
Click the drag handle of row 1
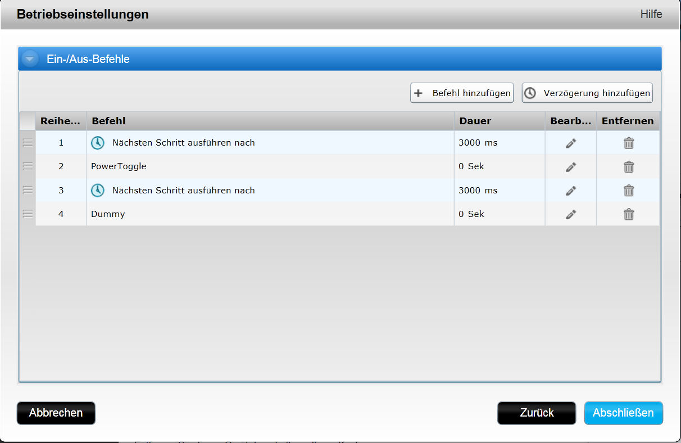[28, 143]
